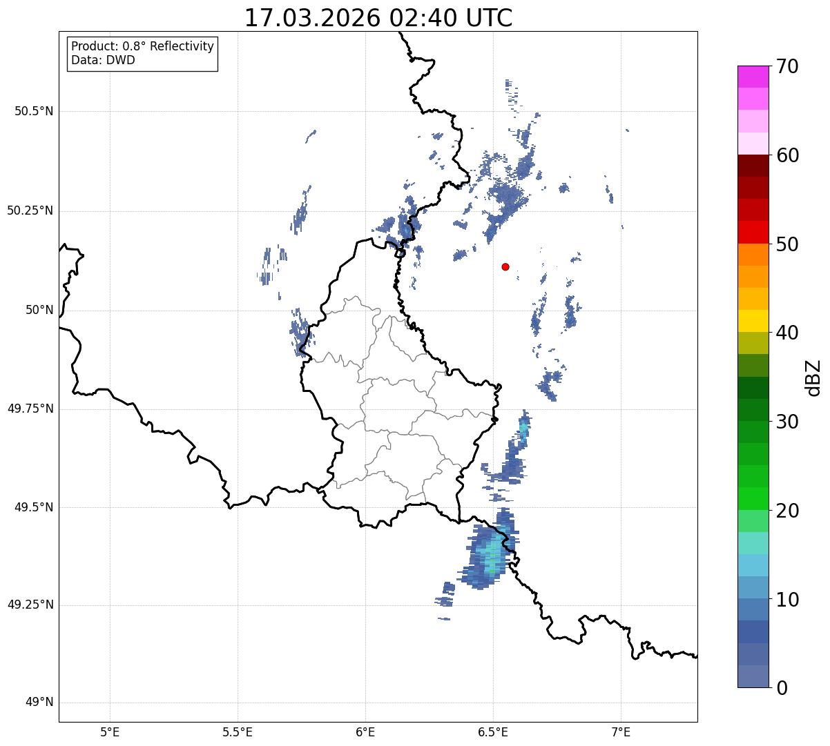Image resolution: width=830 pixels, height=746 pixels.
Task: Click the 49.5°N latitude label
Action: (x=34, y=508)
